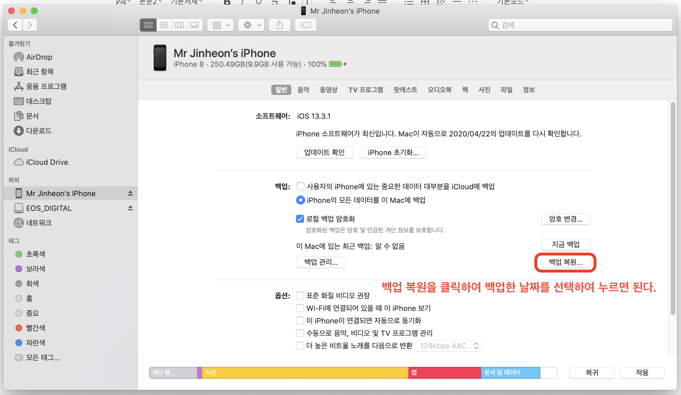This screenshot has width=681, height=395.
Task: Switch Finder to icon view
Action: [x=148, y=25]
